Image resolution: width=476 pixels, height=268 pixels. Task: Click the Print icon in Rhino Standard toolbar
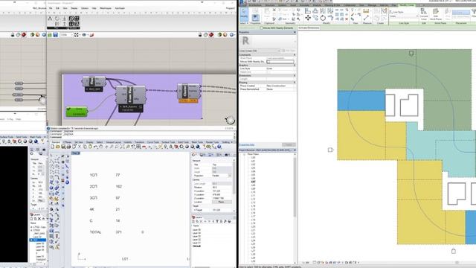68,147
